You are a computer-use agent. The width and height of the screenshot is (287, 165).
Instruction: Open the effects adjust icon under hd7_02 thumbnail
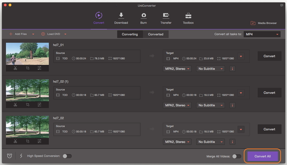coord(40,141)
